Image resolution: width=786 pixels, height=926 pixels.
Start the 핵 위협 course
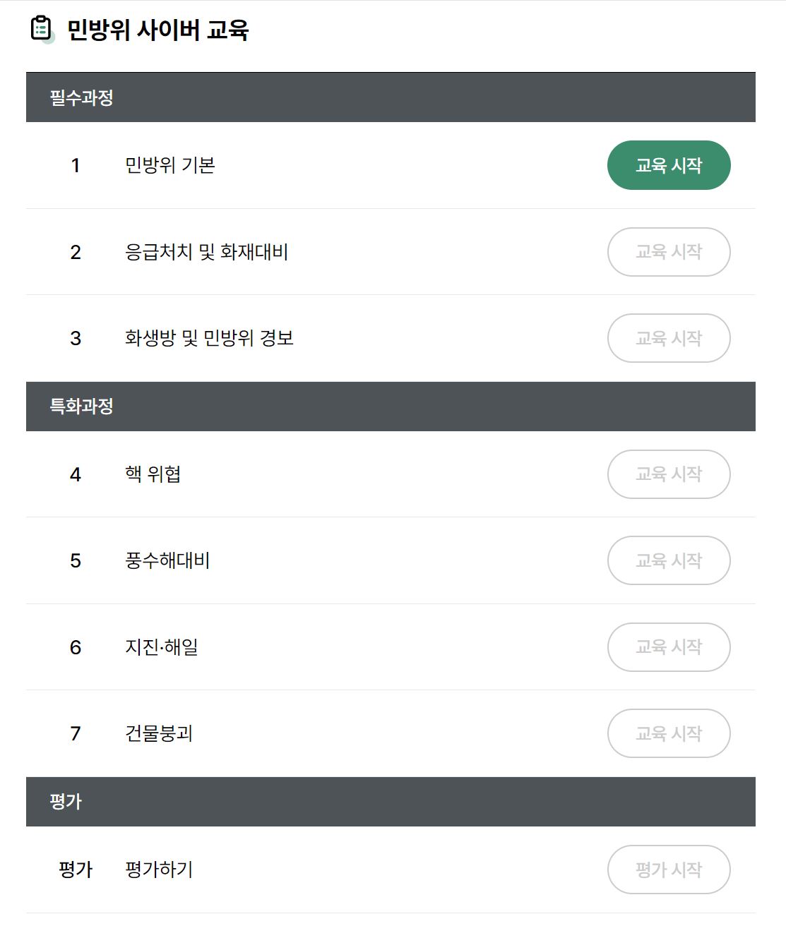[668, 474]
